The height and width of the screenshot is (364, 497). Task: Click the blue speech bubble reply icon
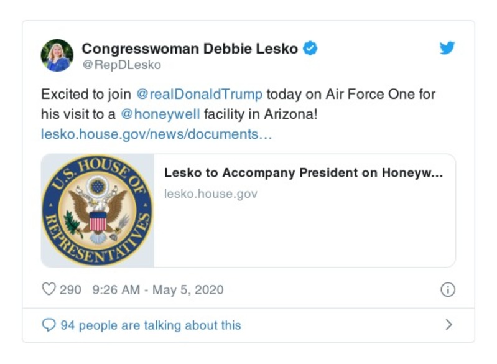[49, 325]
